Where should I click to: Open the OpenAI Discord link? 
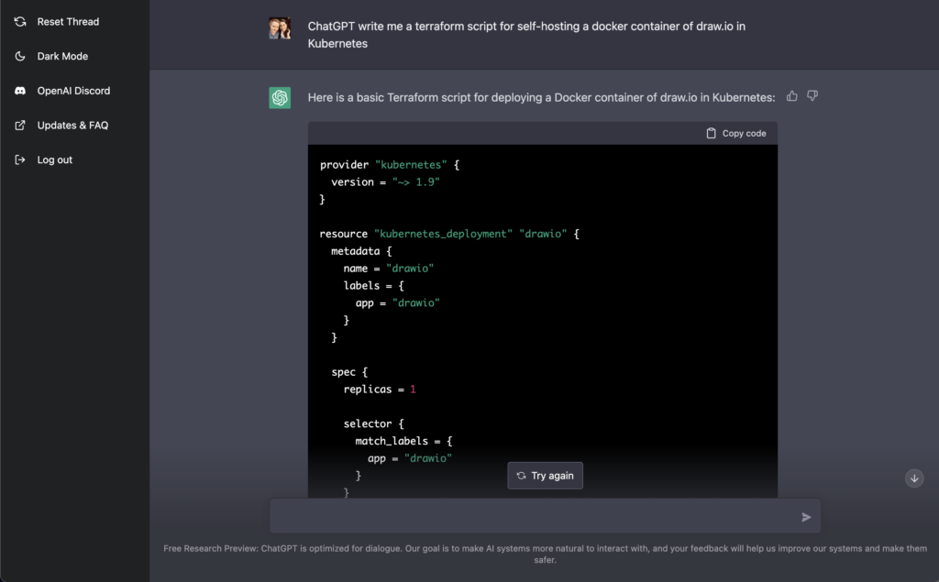[x=73, y=91]
